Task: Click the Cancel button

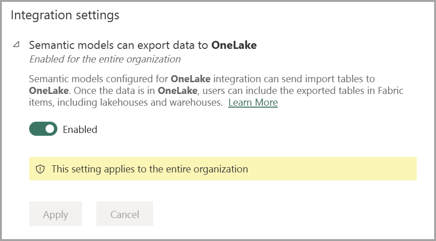Action: [125, 214]
